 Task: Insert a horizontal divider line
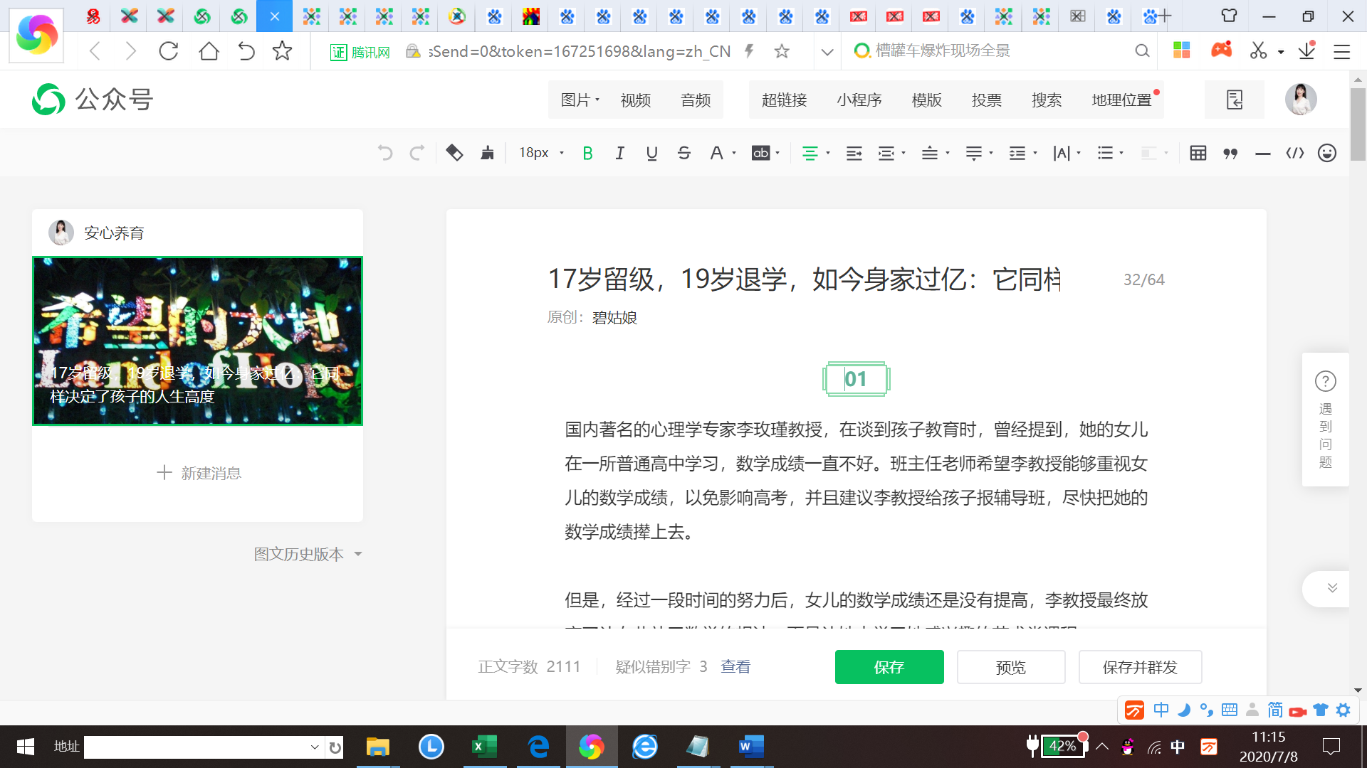coord(1262,153)
